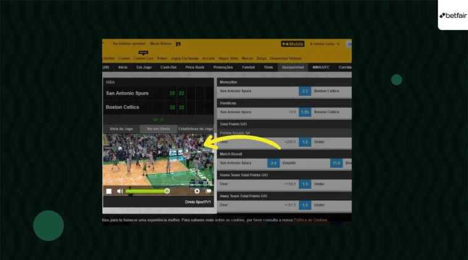Select the MMA/UFC tab

click(x=321, y=68)
